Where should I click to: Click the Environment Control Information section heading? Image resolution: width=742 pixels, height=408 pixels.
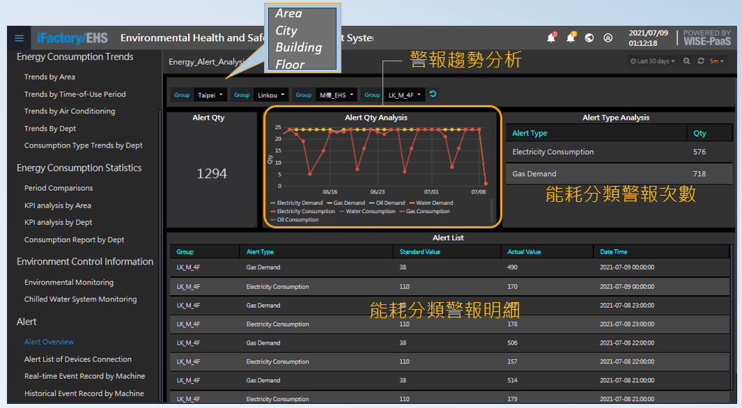(x=85, y=262)
